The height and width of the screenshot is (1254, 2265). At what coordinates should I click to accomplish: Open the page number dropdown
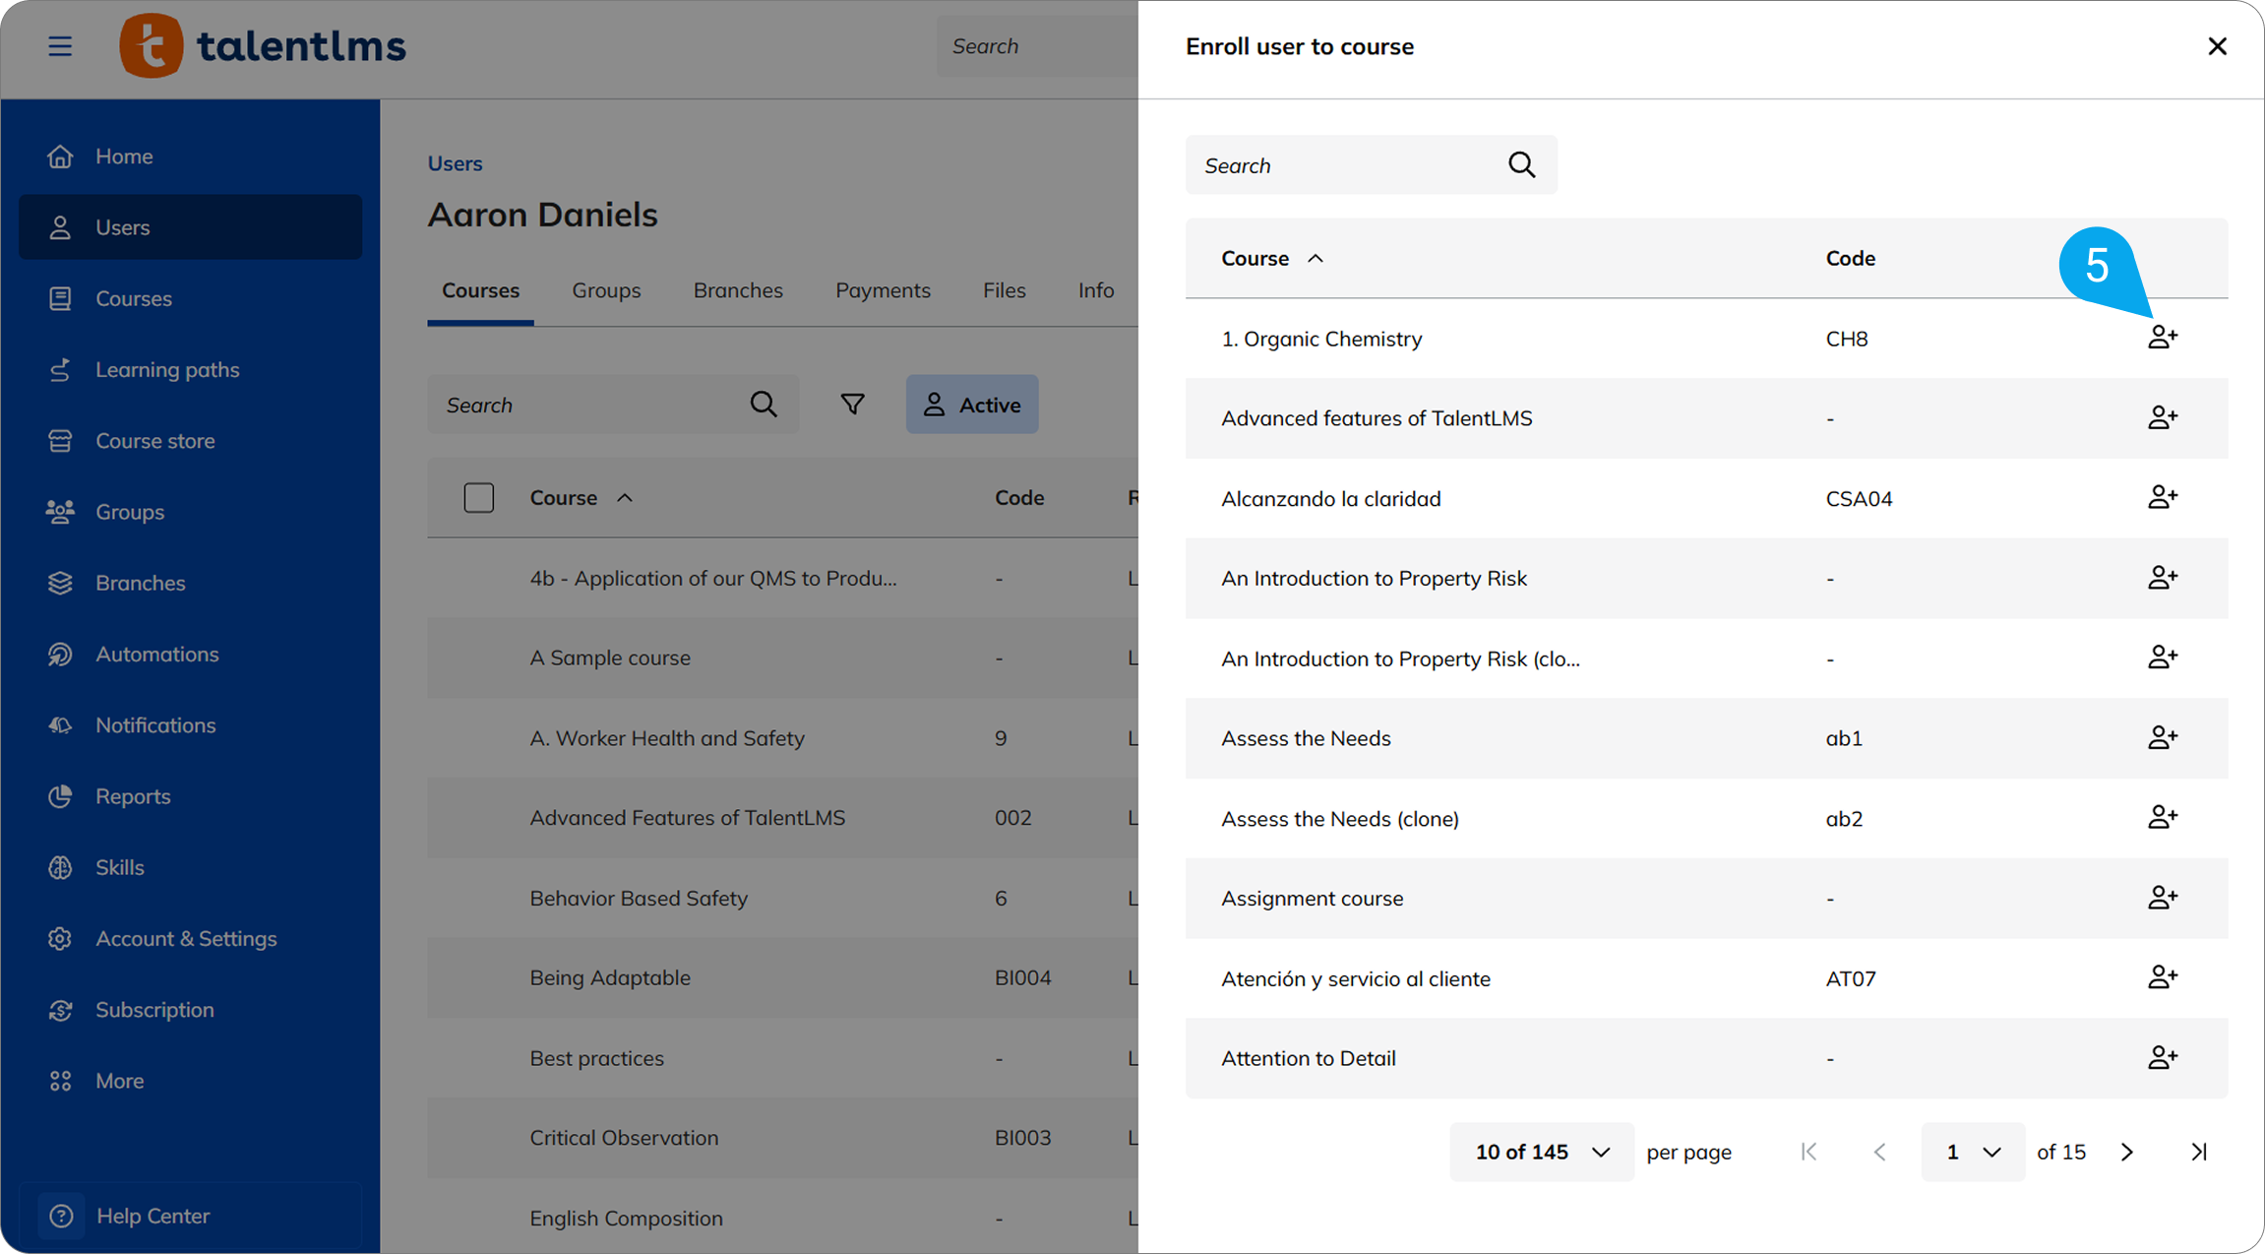point(1973,1152)
